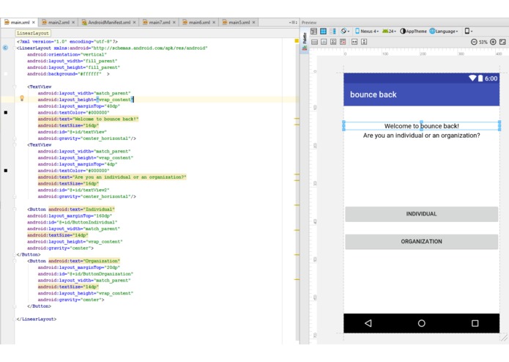
Task: Show design view only in Preview
Action: [x=313, y=32]
